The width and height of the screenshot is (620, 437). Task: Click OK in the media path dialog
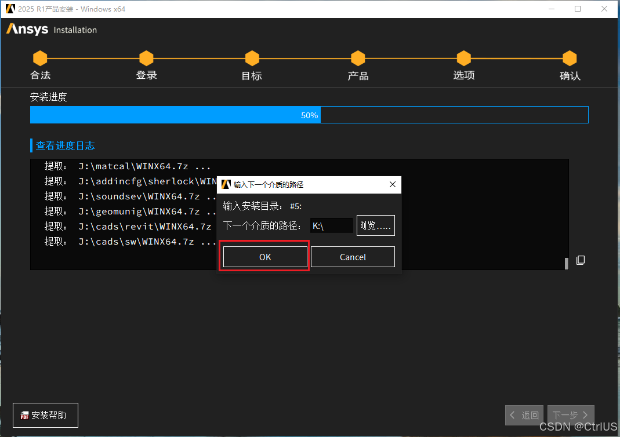(265, 257)
